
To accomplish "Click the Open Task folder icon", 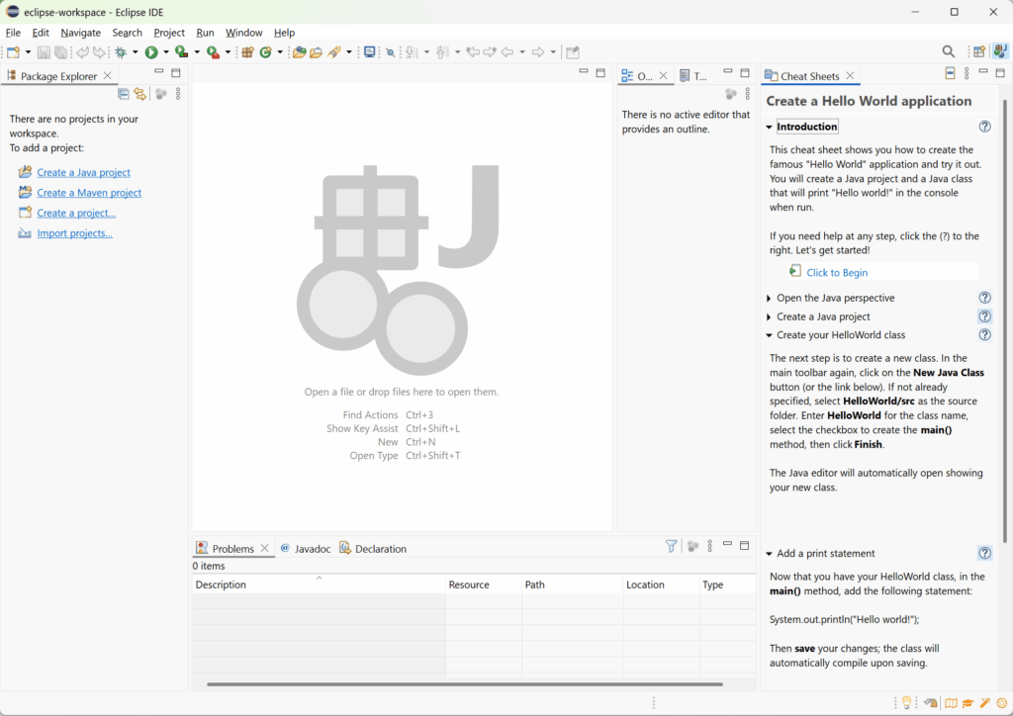I will click(x=316, y=52).
